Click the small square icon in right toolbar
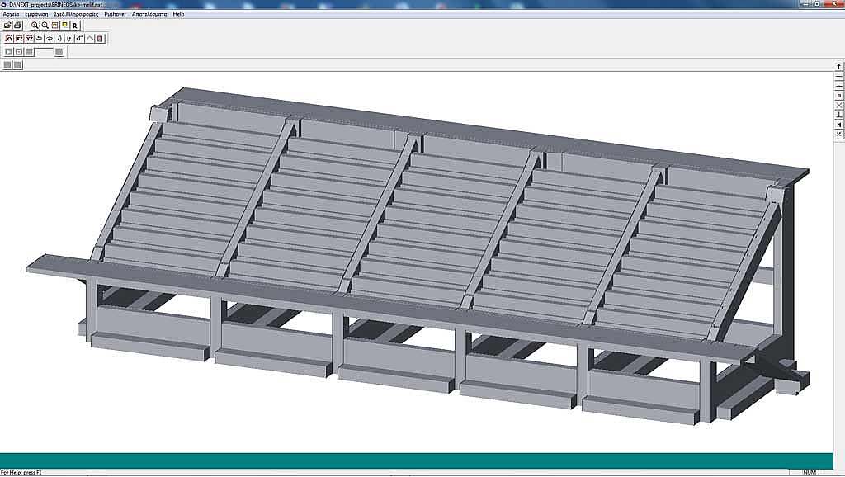 click(x=839, y=96)
